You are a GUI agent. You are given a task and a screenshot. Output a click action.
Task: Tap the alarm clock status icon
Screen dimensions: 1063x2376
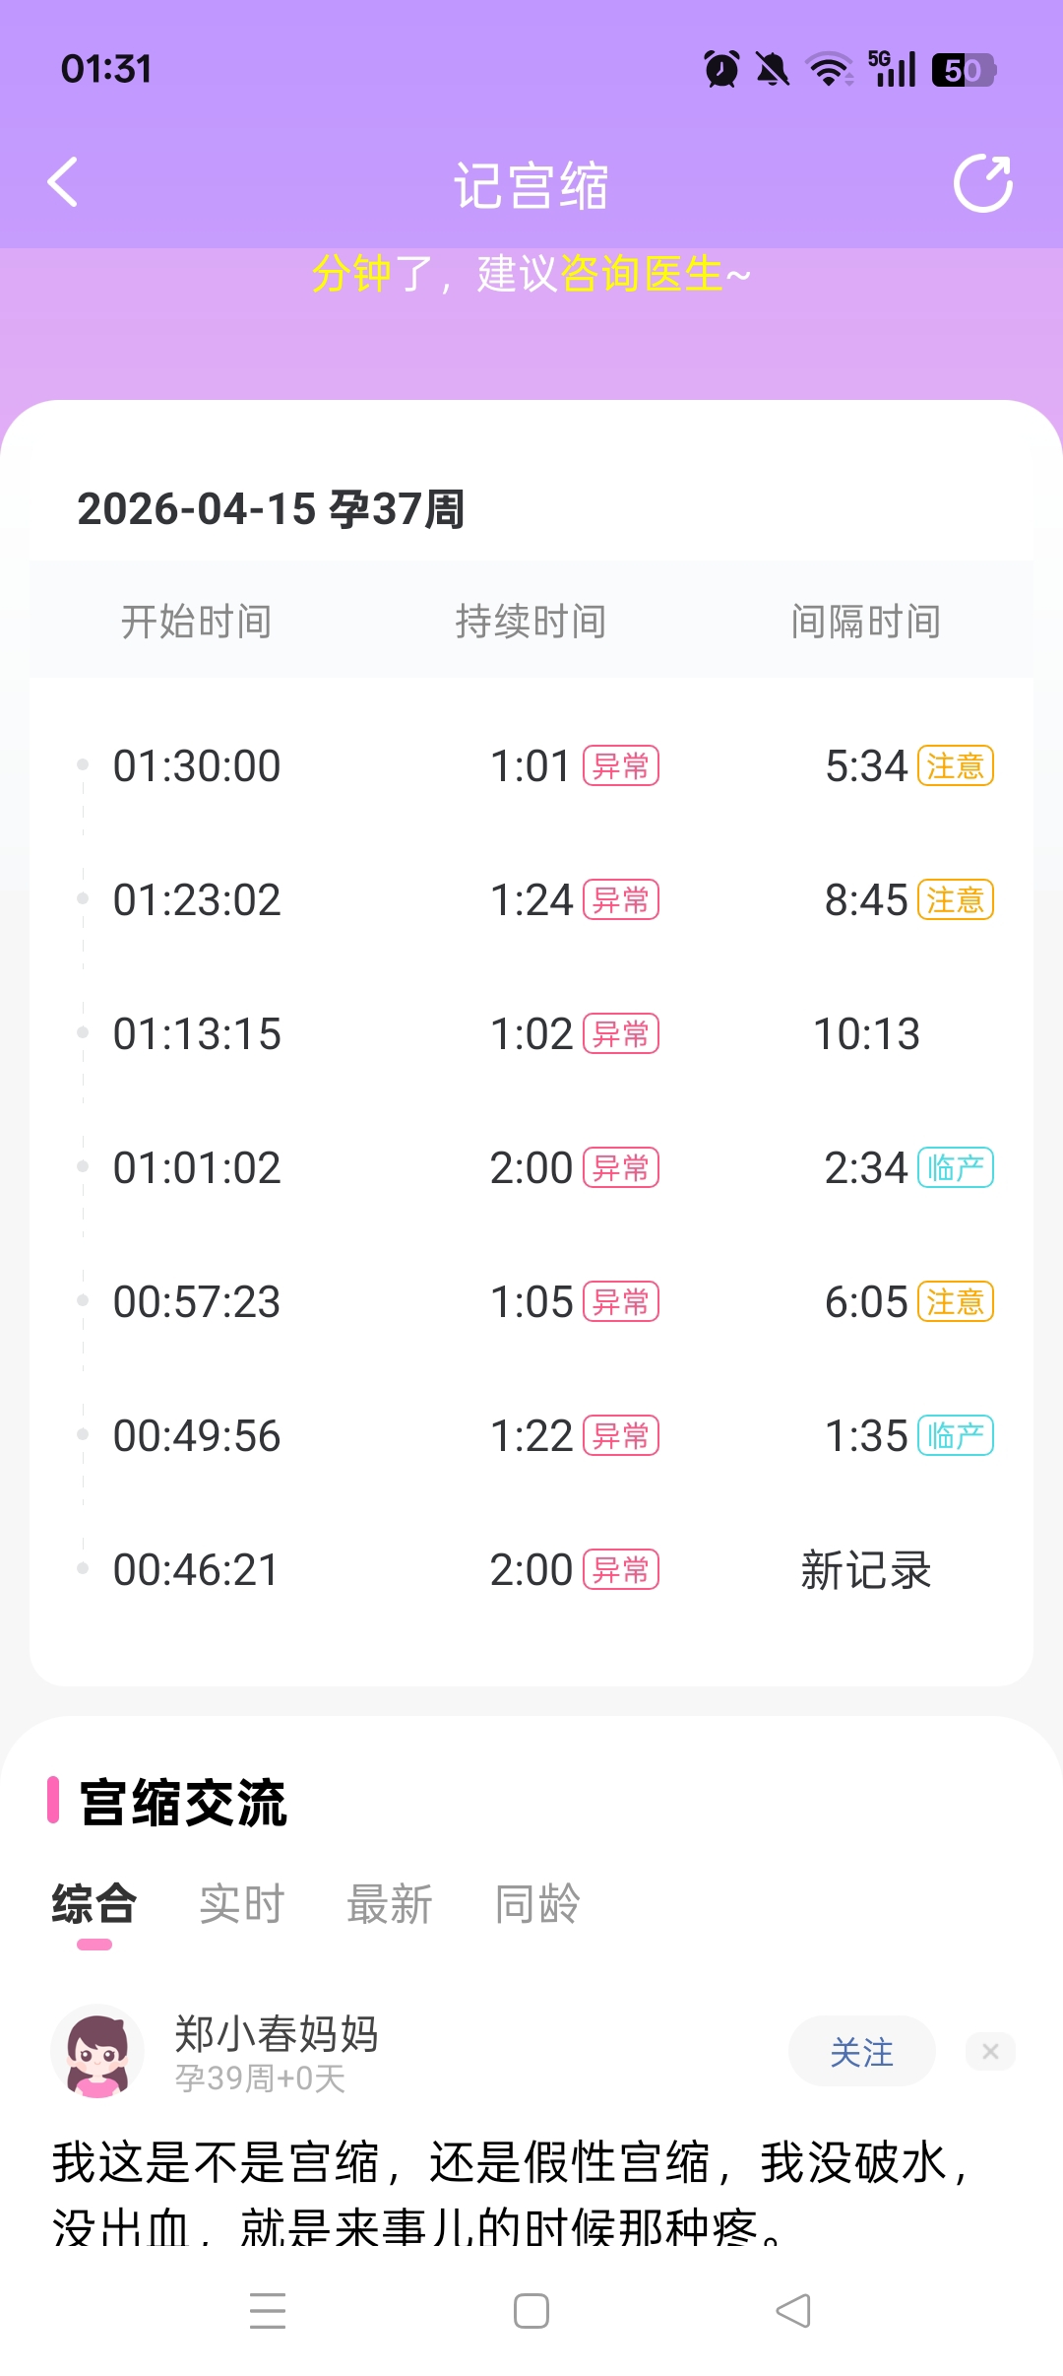[x=721, y=70]
